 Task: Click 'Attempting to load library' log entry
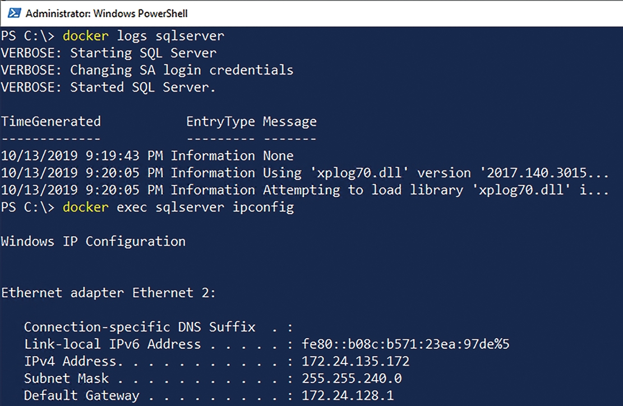(304, 190)
